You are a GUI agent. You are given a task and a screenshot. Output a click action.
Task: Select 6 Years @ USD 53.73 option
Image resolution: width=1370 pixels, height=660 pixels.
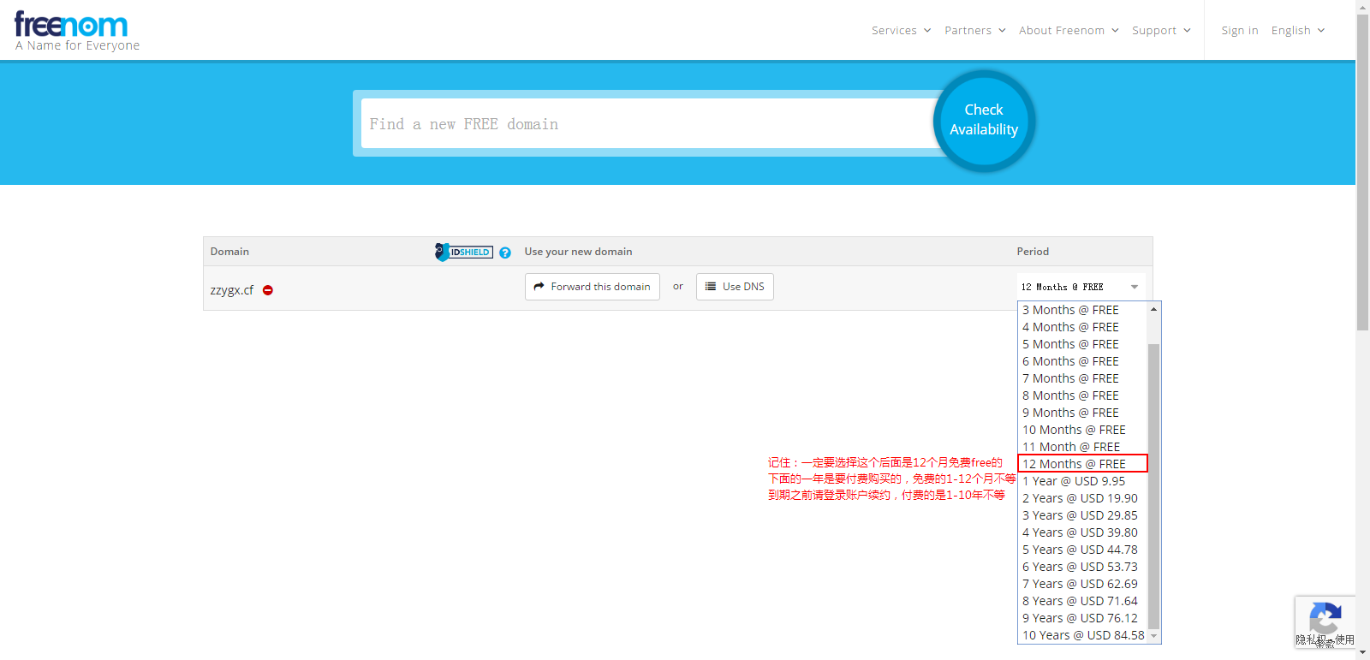tap(1083, 567)
